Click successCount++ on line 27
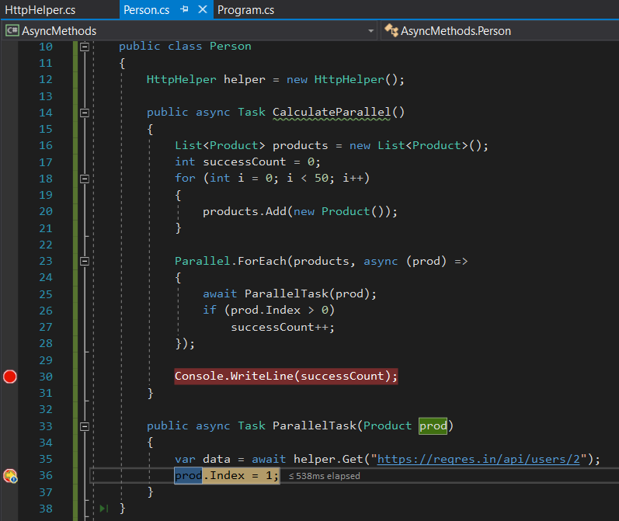Screen dimensions: 619x521 (283, 327)
